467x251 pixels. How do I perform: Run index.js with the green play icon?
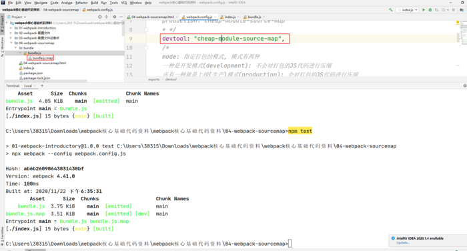[424, 10]
